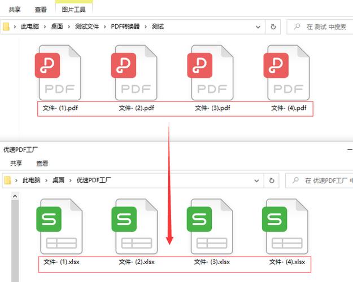Select the 文件- (3).pdf file icon
This screenshot has height=282, width=353.
tap(210, 72)
